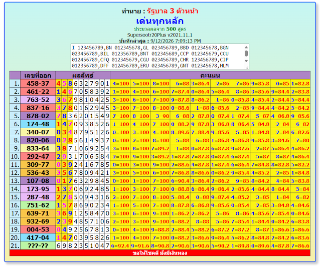
Task: Select the drawn number 107-08
Action: 38,181
